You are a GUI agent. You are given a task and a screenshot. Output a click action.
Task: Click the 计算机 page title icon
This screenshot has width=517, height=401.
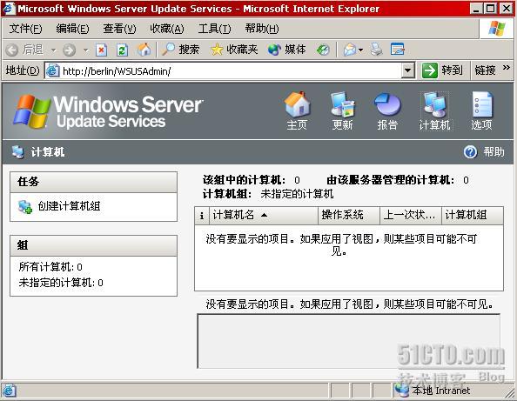[x=17, y=152]
